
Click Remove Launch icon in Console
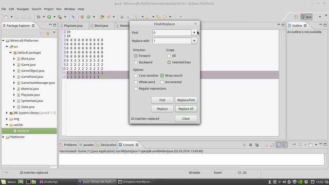pos(250,145)
